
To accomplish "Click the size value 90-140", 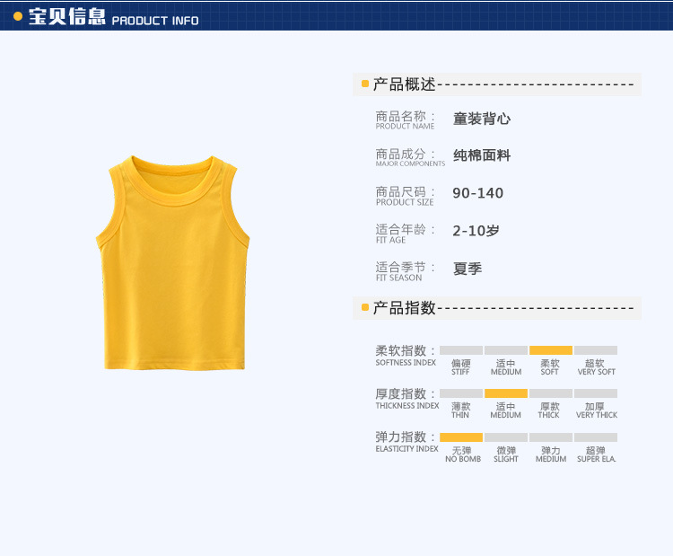I will pyautogui.click(x=477, y=193).
